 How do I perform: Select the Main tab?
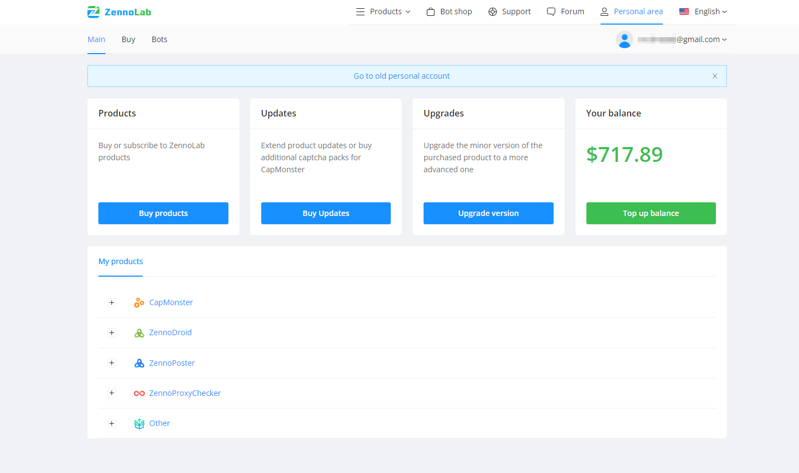click(x=96, y=39)
